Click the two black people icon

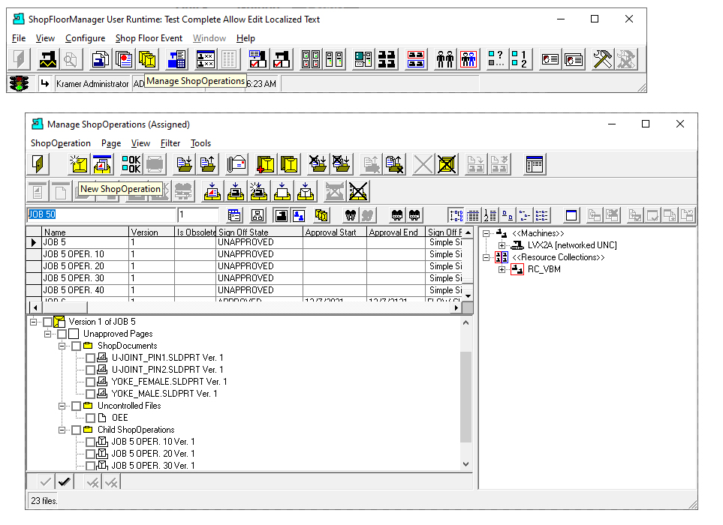[445, 59]
